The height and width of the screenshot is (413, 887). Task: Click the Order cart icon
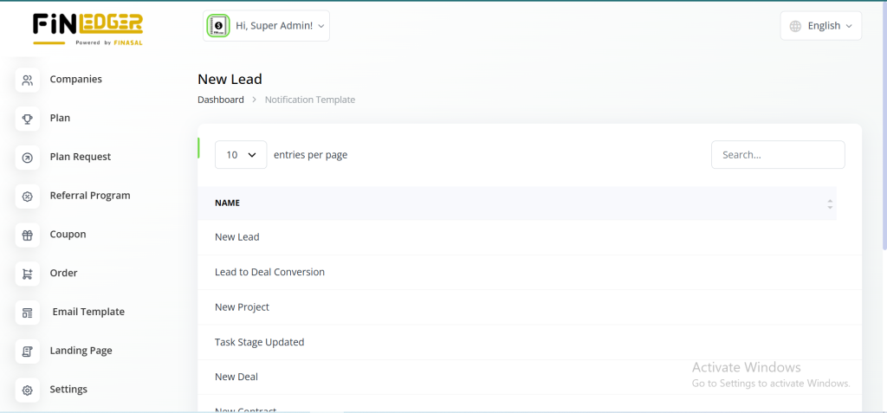click(28, 274)
